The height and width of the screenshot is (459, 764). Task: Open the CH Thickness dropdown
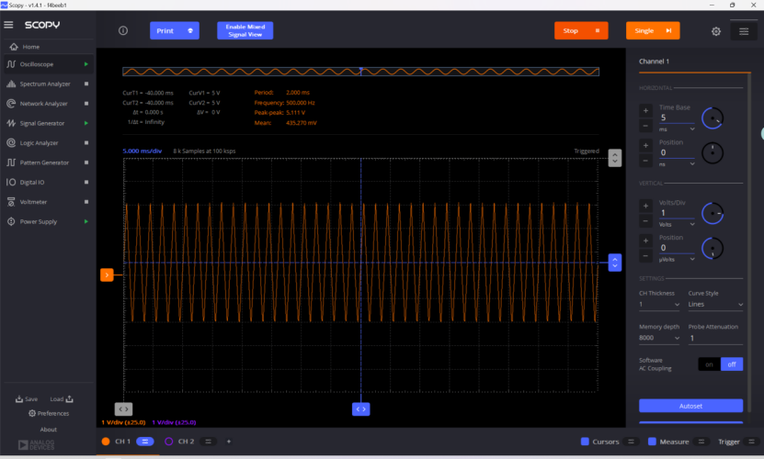[659, 304]
